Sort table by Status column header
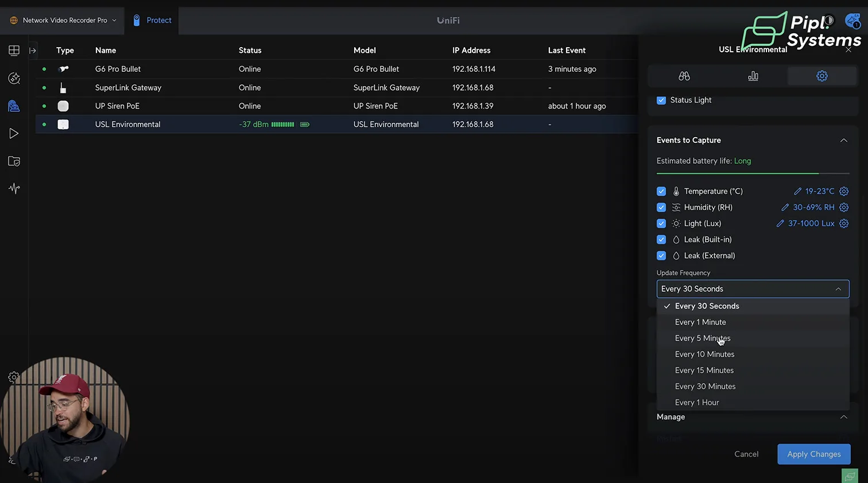 (250, 50)
